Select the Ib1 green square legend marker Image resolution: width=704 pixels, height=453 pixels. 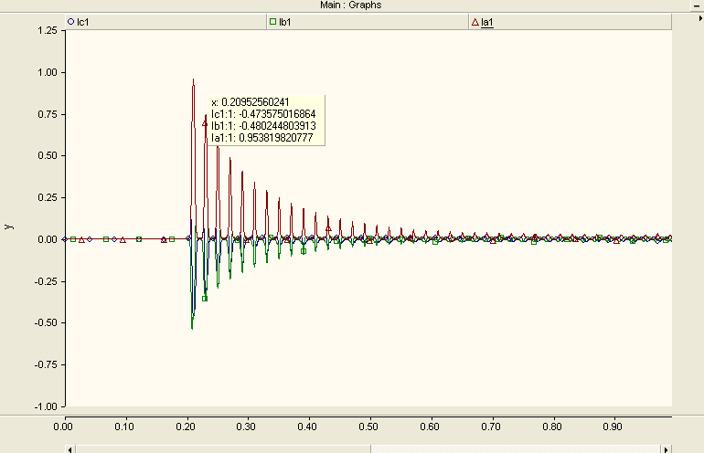click(272, 21)
